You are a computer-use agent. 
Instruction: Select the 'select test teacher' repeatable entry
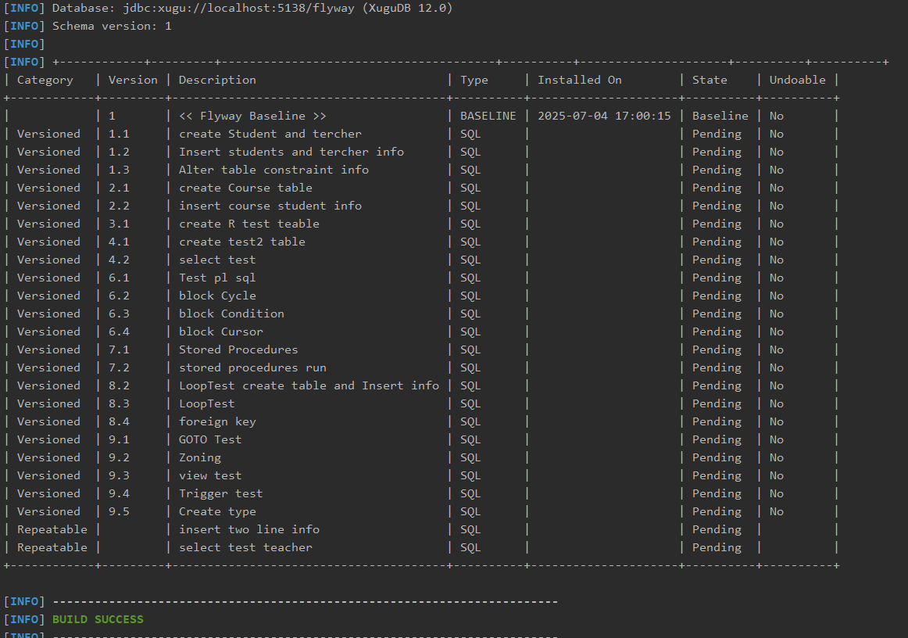pyautogui.click(x=245, y=547)
